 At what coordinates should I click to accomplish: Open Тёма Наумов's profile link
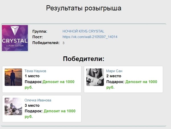(x=35, y=71)
